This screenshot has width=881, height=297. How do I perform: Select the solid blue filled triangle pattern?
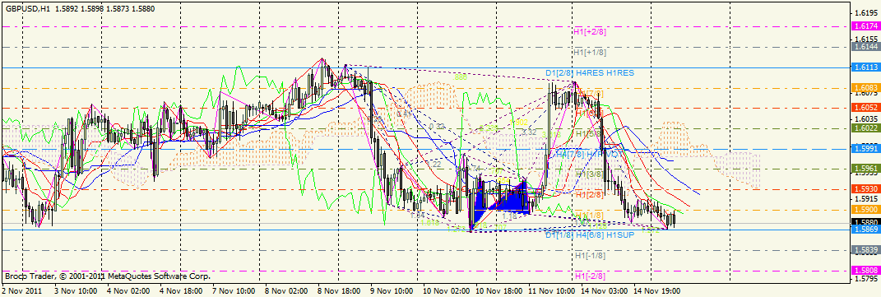500,201
